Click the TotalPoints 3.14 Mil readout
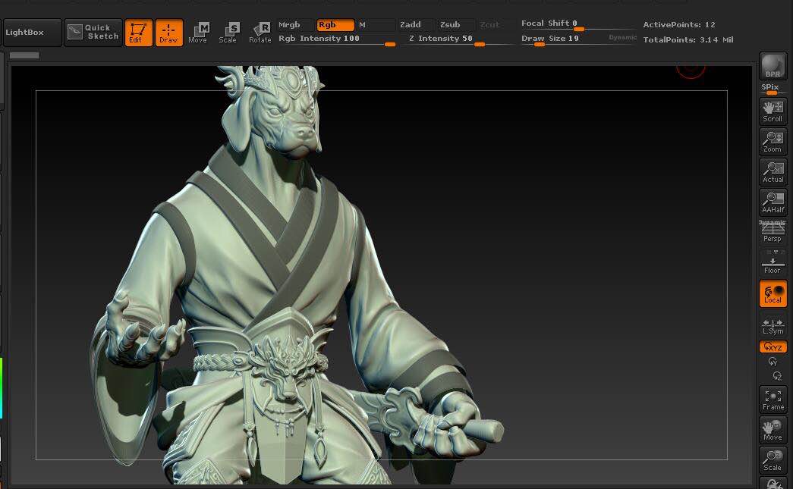793x489 pixels. (688, 40)
